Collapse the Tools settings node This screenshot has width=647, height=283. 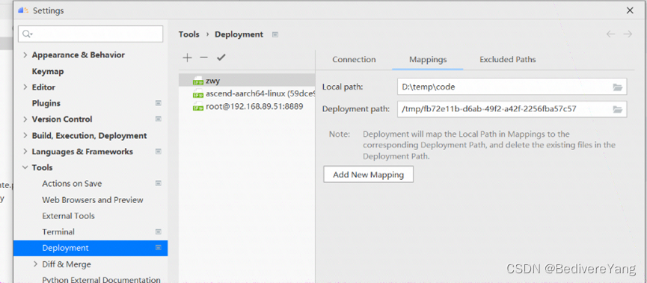coord(25,167)
